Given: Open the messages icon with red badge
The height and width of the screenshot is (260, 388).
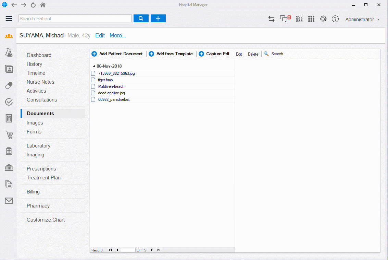Looking at the screenshot, I should (284, 19).
